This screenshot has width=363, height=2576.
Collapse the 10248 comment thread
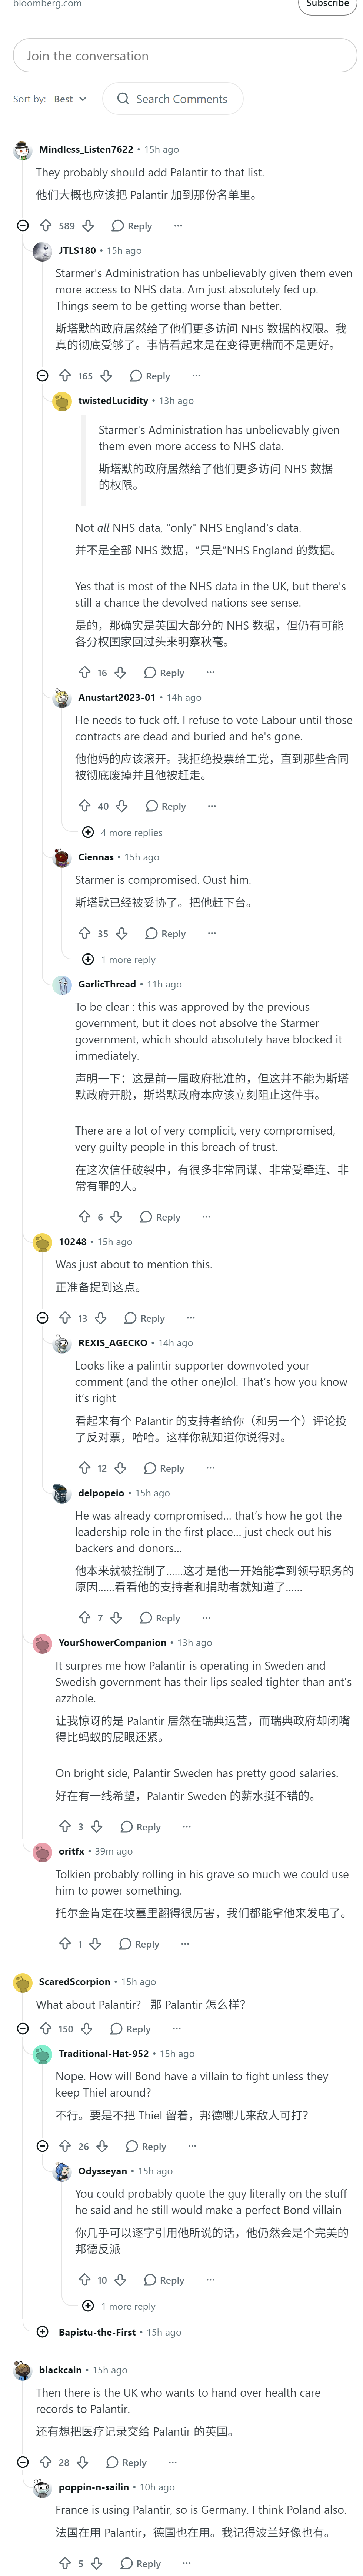click(x=42, y=1318)
